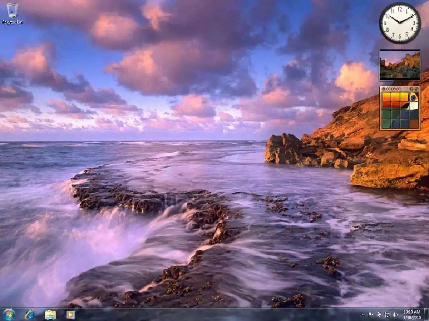
Task: Click the Windows Update icon in the tray
Action: pos(379,315)
